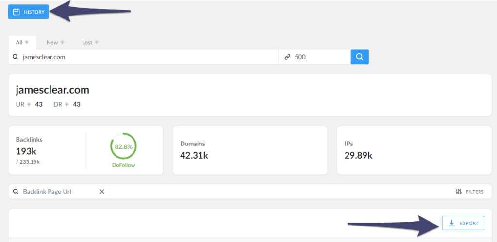Switch to the New tab

(55, 42)
